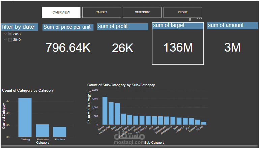Select the Clothing bar in category chart
Image resolution: width=259 pixels, height=148 pixels.
click(x=25, y=117)
